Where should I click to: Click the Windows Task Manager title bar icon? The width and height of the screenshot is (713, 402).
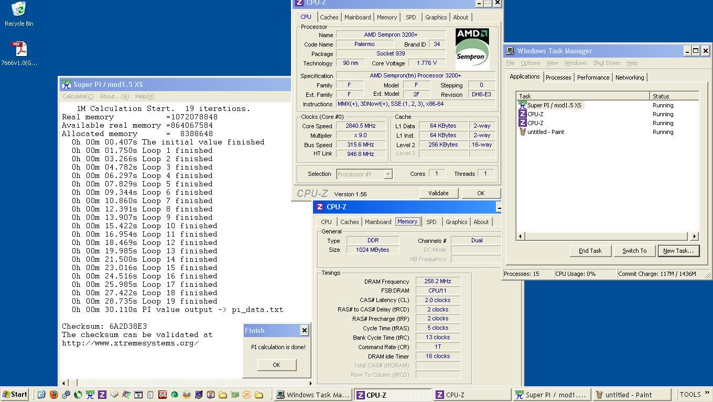point(510,51)
